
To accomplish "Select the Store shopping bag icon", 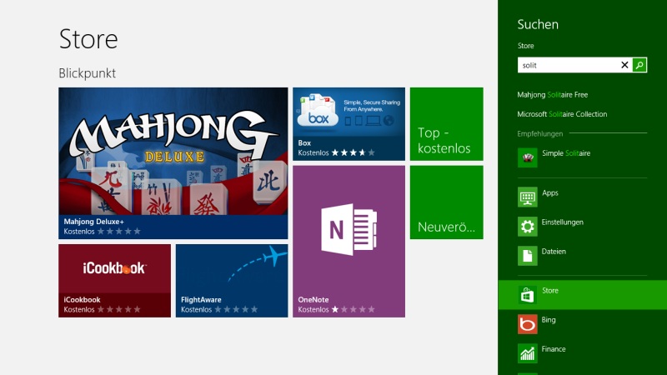I will pyautogui.click(x=528, y=295).
